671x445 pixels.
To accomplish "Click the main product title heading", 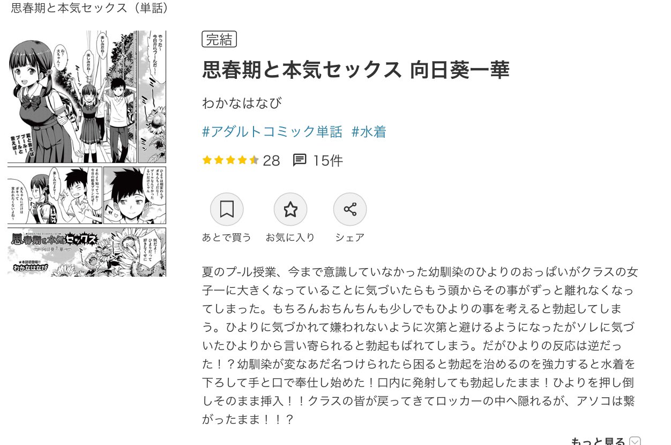I will click(x=356, y=70).
